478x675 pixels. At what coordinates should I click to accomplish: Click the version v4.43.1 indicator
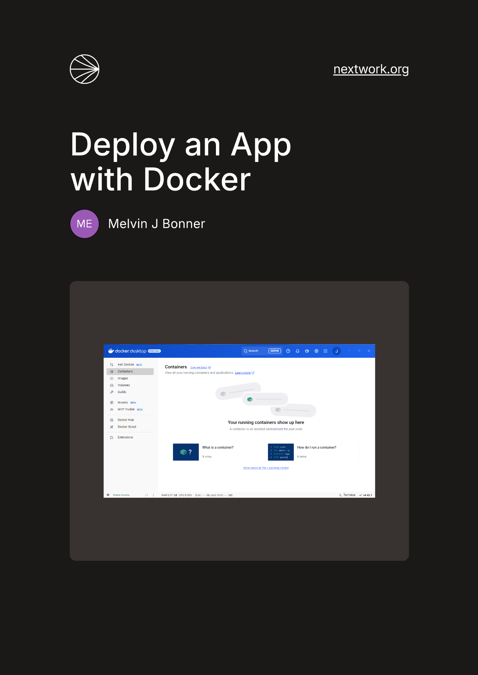pos(366,495)
